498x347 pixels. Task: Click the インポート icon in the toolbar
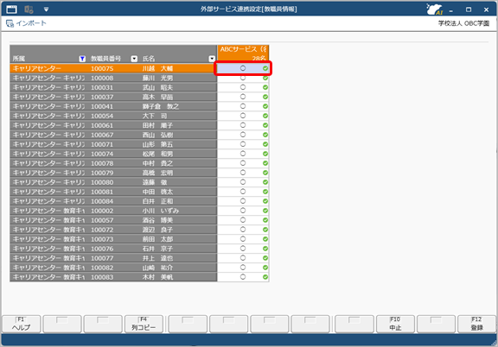(10, 23)
